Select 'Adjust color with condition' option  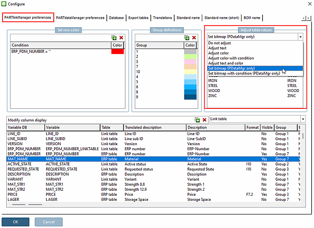point(231,58)
